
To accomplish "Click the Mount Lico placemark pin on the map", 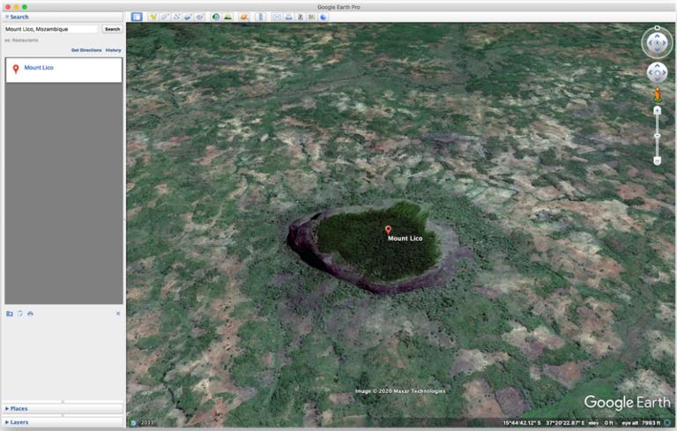I will coord(388,230).
